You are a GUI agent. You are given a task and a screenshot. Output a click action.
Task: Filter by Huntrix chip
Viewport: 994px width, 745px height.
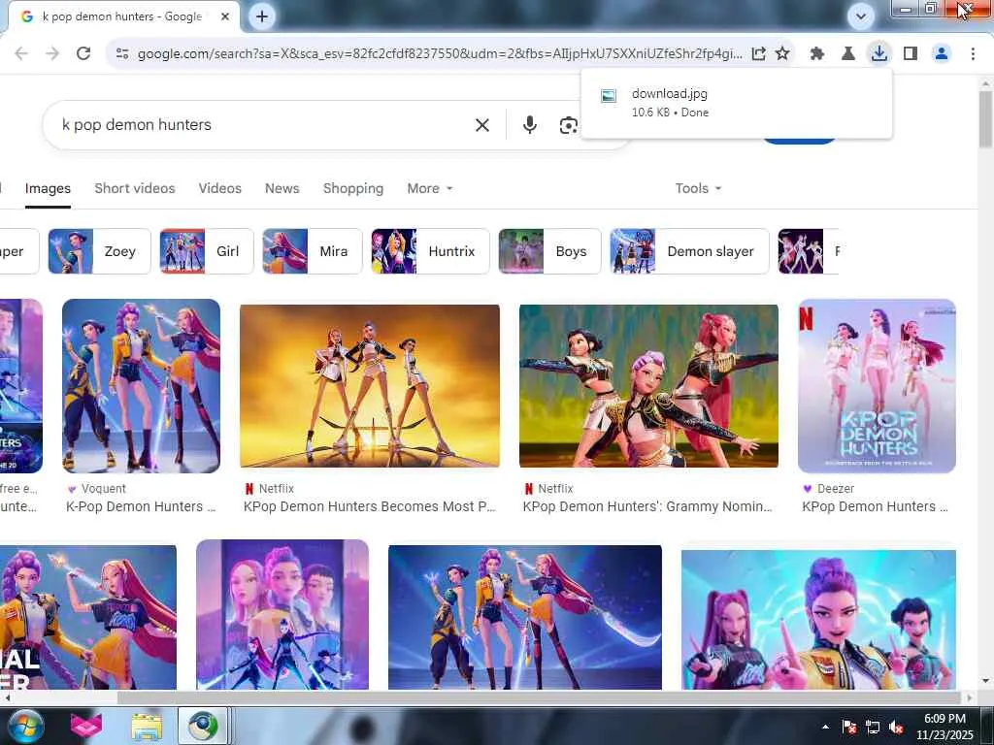430,251
